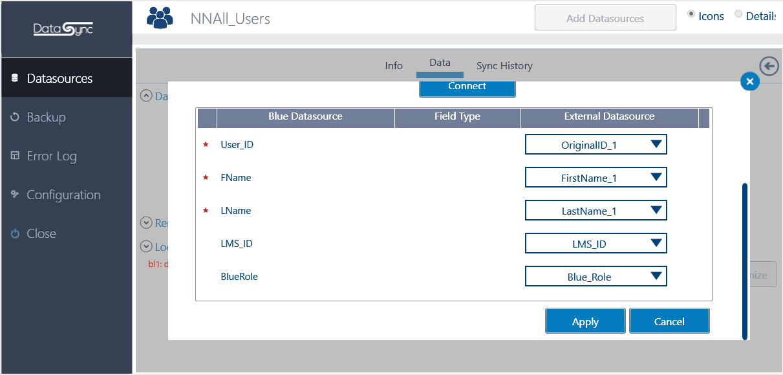Image resolution: width=783 pixels, height=375 pixels.
Task: Click the Blue Datasource column header
Action: pos(305,117)
